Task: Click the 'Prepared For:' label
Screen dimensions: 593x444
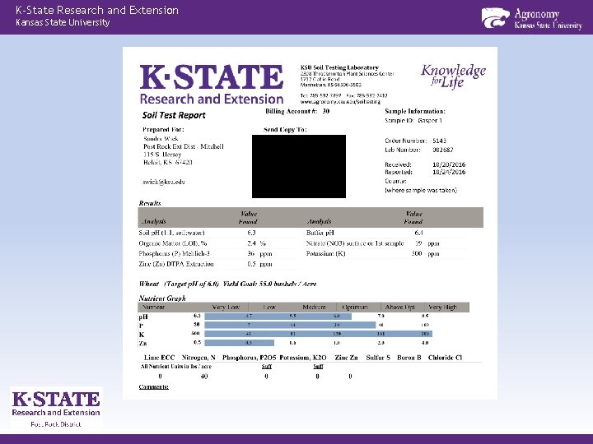Action: point(163,130)
